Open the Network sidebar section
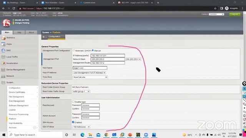This screenshot has width=246, height=138. [10, 76]
